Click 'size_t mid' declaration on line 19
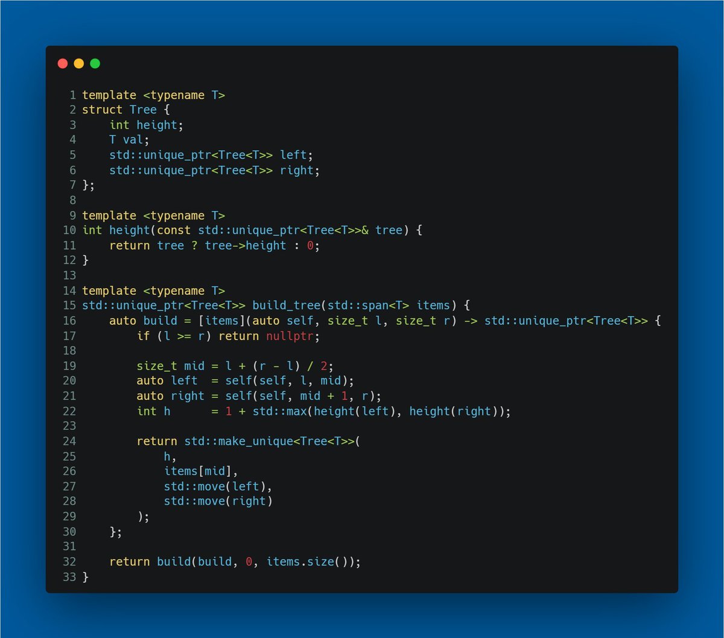724x638 pixels. 171,366
